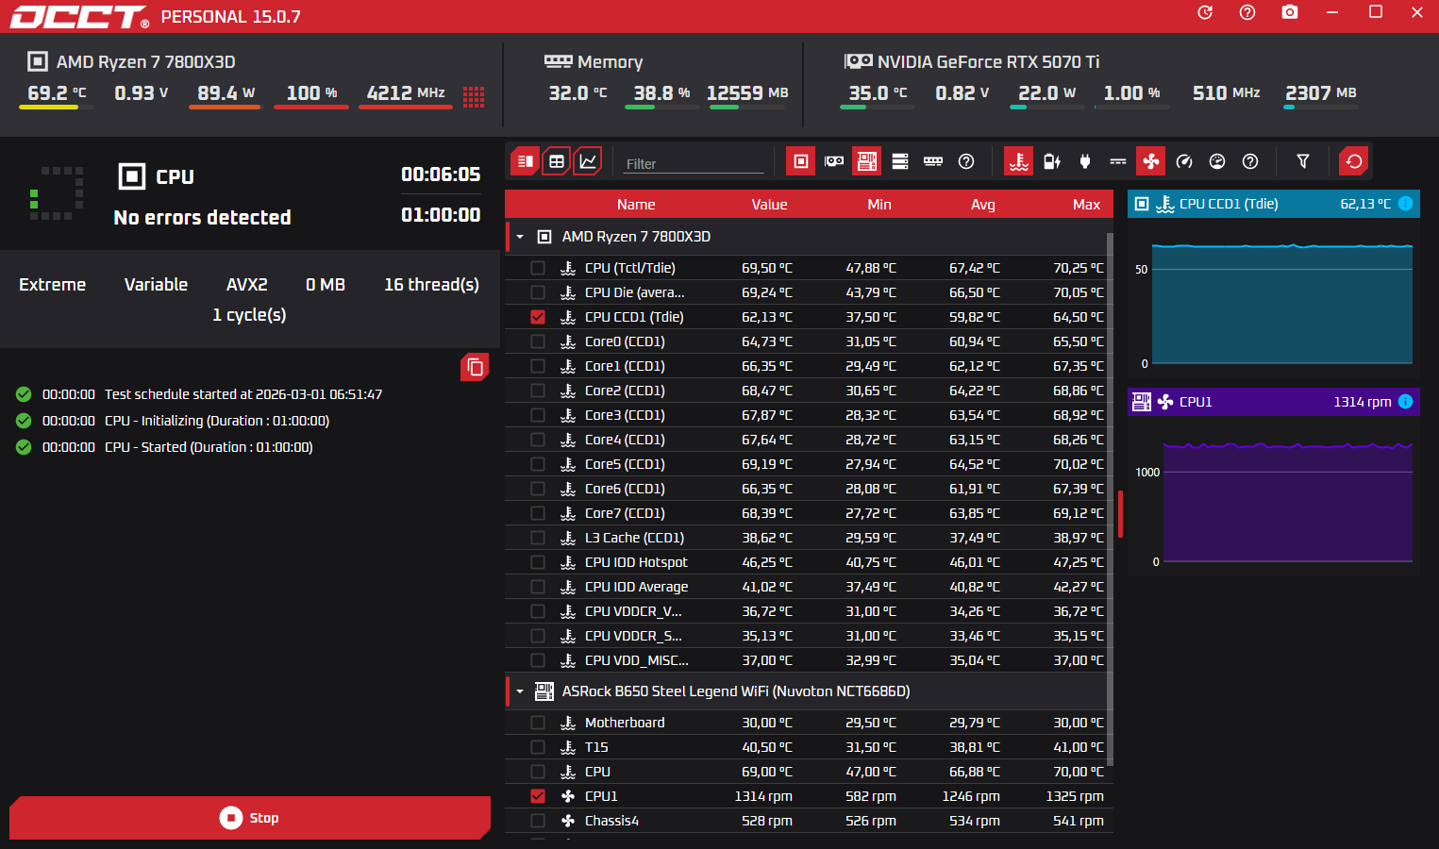Toggle the memory module sensor source filter icon
The height and width of the screenshot is (849, 1439).
pos(933,161)
